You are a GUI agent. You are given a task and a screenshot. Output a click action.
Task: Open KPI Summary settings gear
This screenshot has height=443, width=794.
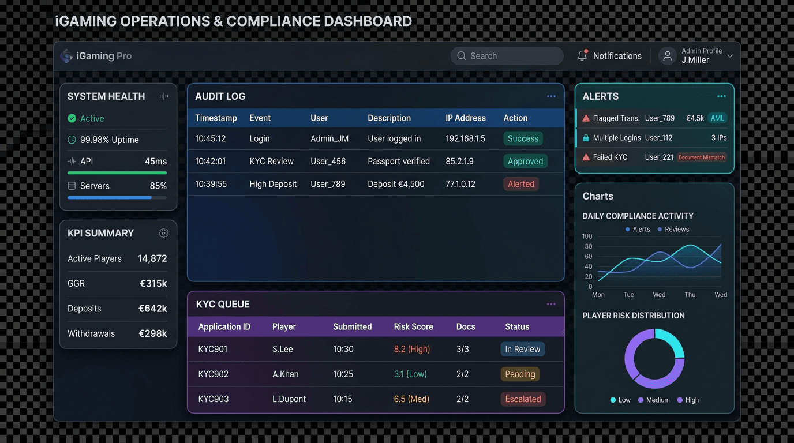tap(163, 233)
